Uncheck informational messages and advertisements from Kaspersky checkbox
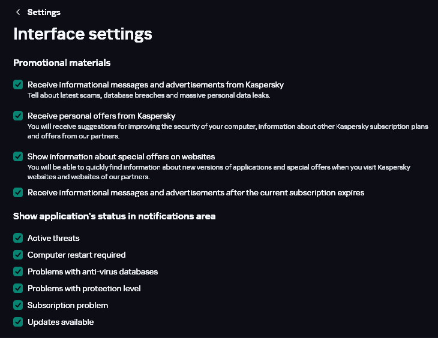The image size is (438, 338). tap(18, 84)
